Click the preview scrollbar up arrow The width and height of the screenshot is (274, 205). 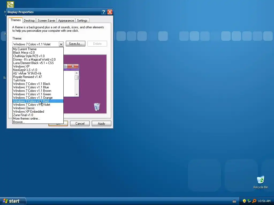(77, 73)
